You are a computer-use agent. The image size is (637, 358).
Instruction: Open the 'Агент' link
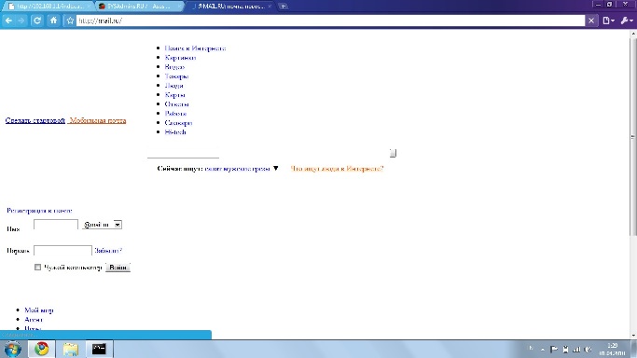[34, 320]
